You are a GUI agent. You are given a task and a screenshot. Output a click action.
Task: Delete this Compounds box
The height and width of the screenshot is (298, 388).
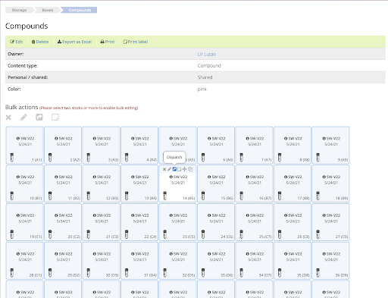[40, 42]
